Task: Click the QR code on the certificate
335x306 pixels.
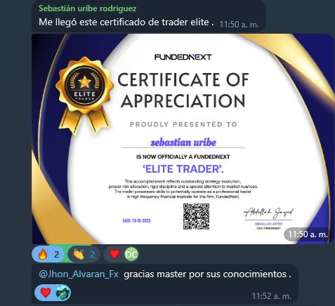Action: [x=196, y=216]
